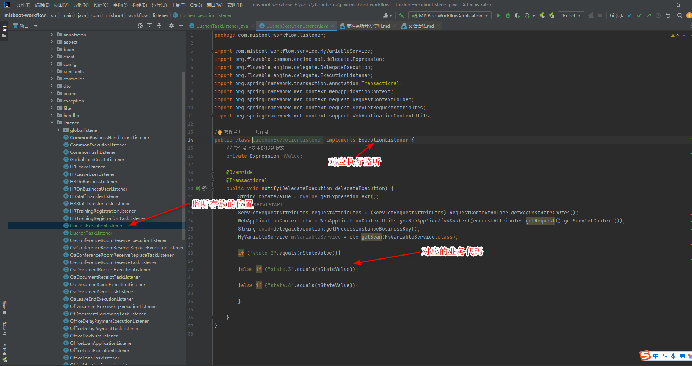Screen dimensions: 692x366
Task: Switch to 文档语法.md tab
Action: point(421,26)
